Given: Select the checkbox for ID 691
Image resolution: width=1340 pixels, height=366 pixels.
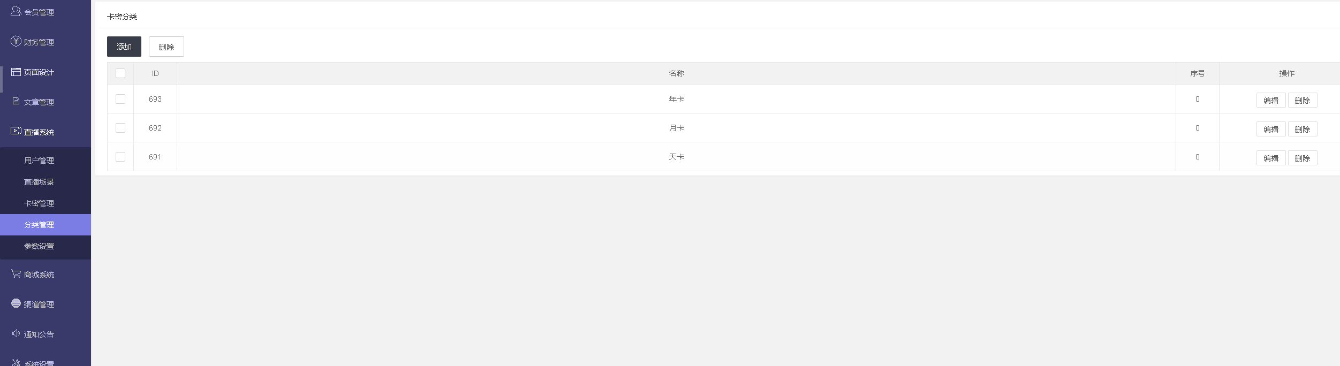Looking at the screenshot, I should tap(120, 157).
